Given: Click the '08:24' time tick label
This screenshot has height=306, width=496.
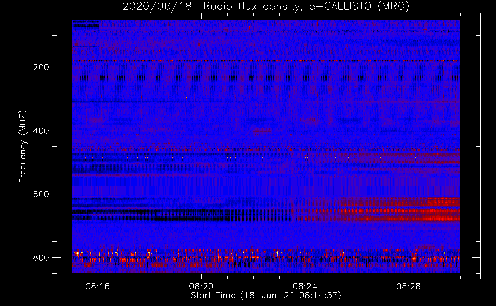Looking at the screenshot, I should (305, 287).
